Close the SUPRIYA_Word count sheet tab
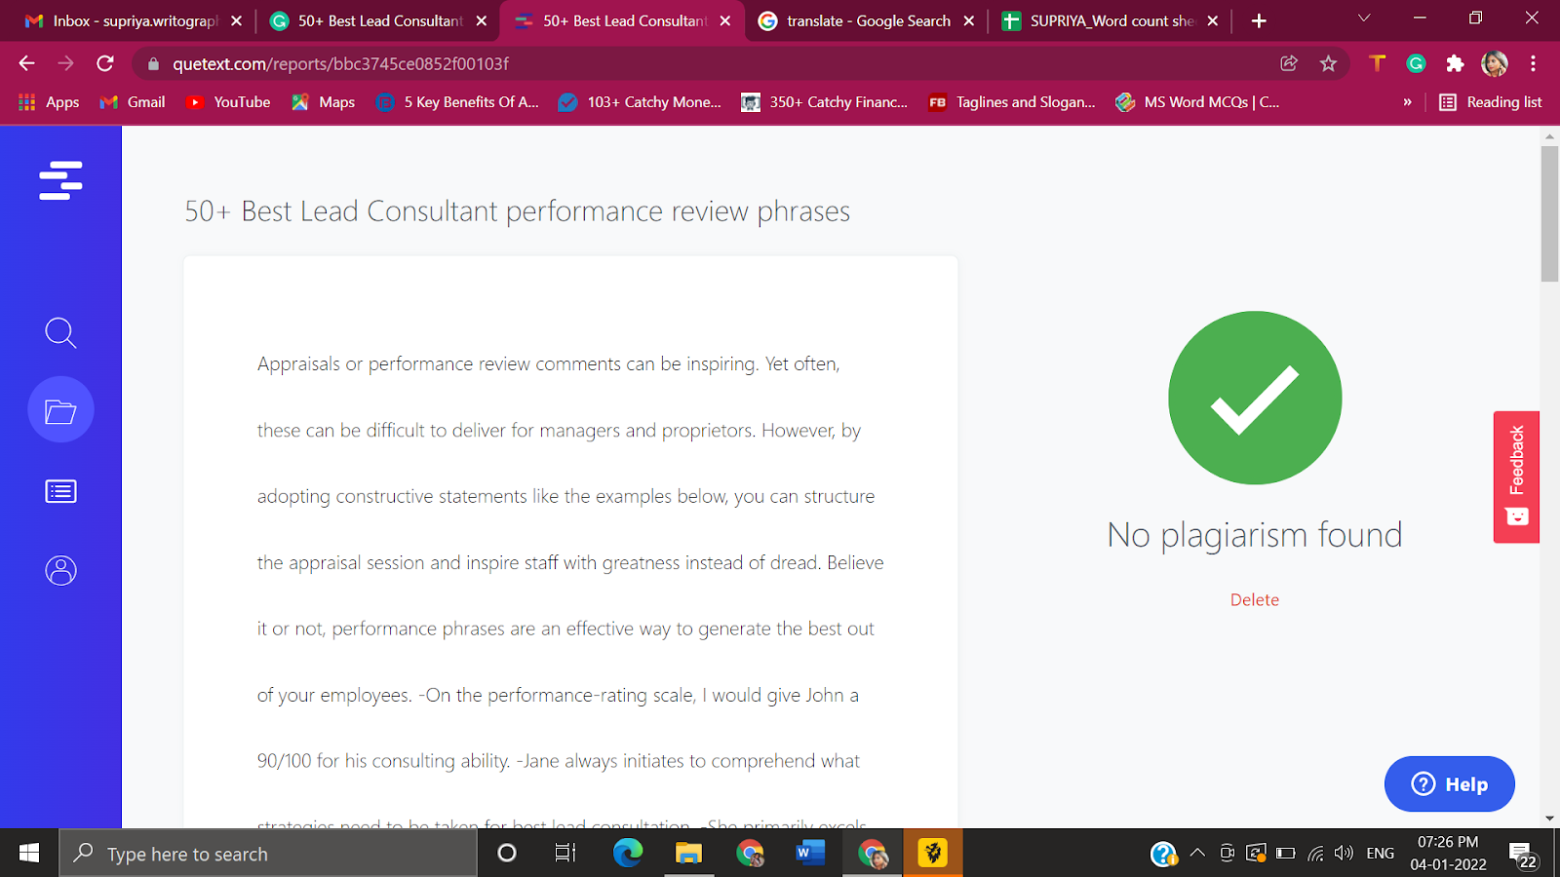The height and width of the screenshot is (877, 1560). [x=1212, y=20]
